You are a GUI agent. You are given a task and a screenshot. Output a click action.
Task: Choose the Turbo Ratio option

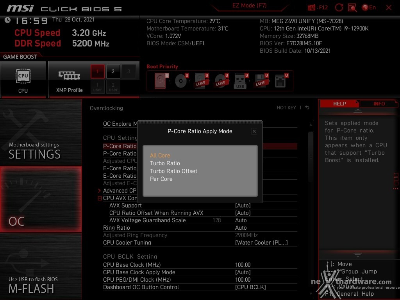tap(165, 163)
